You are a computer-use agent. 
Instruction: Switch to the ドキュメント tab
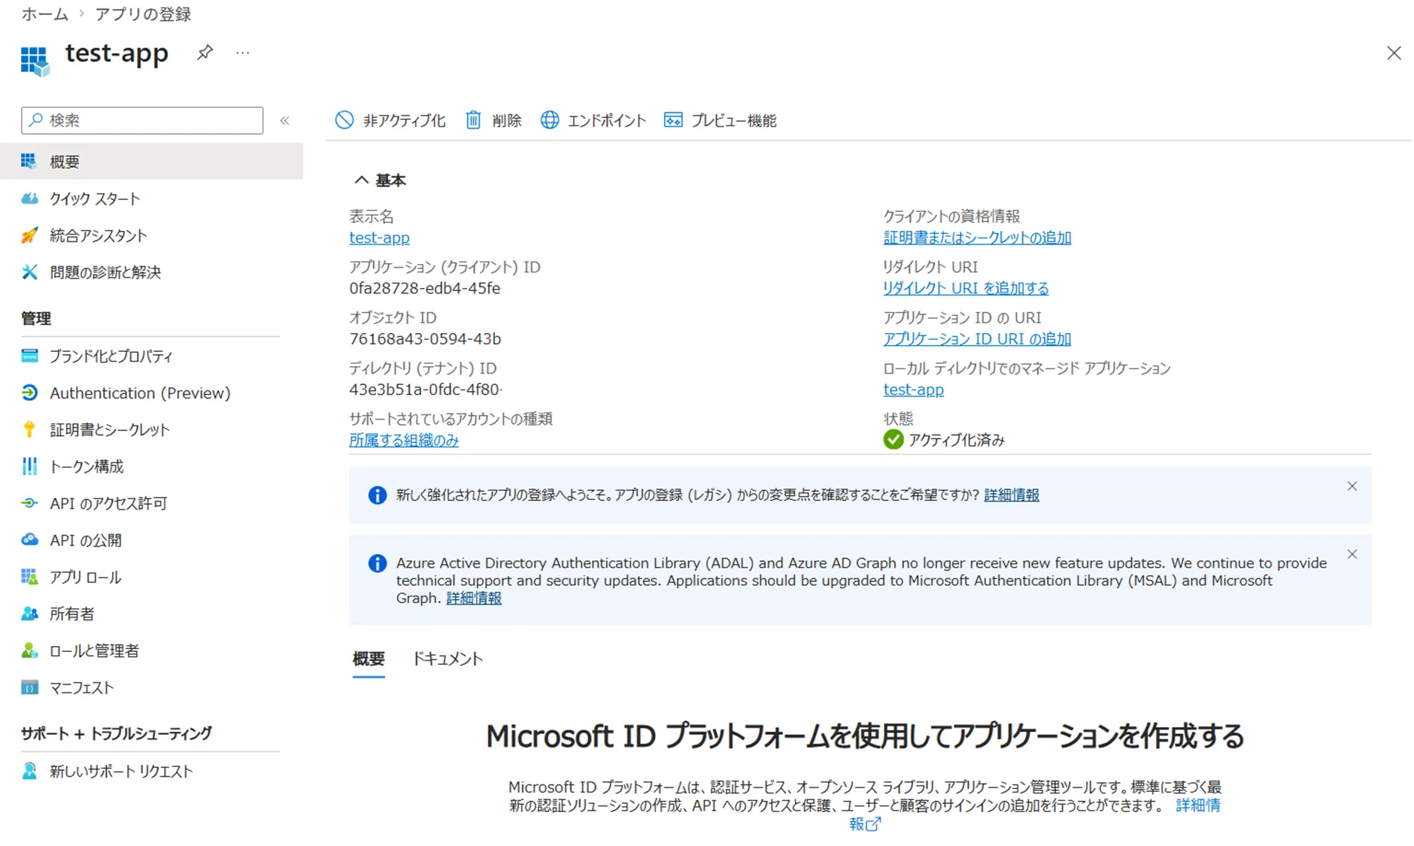click(x=448, y=659)
